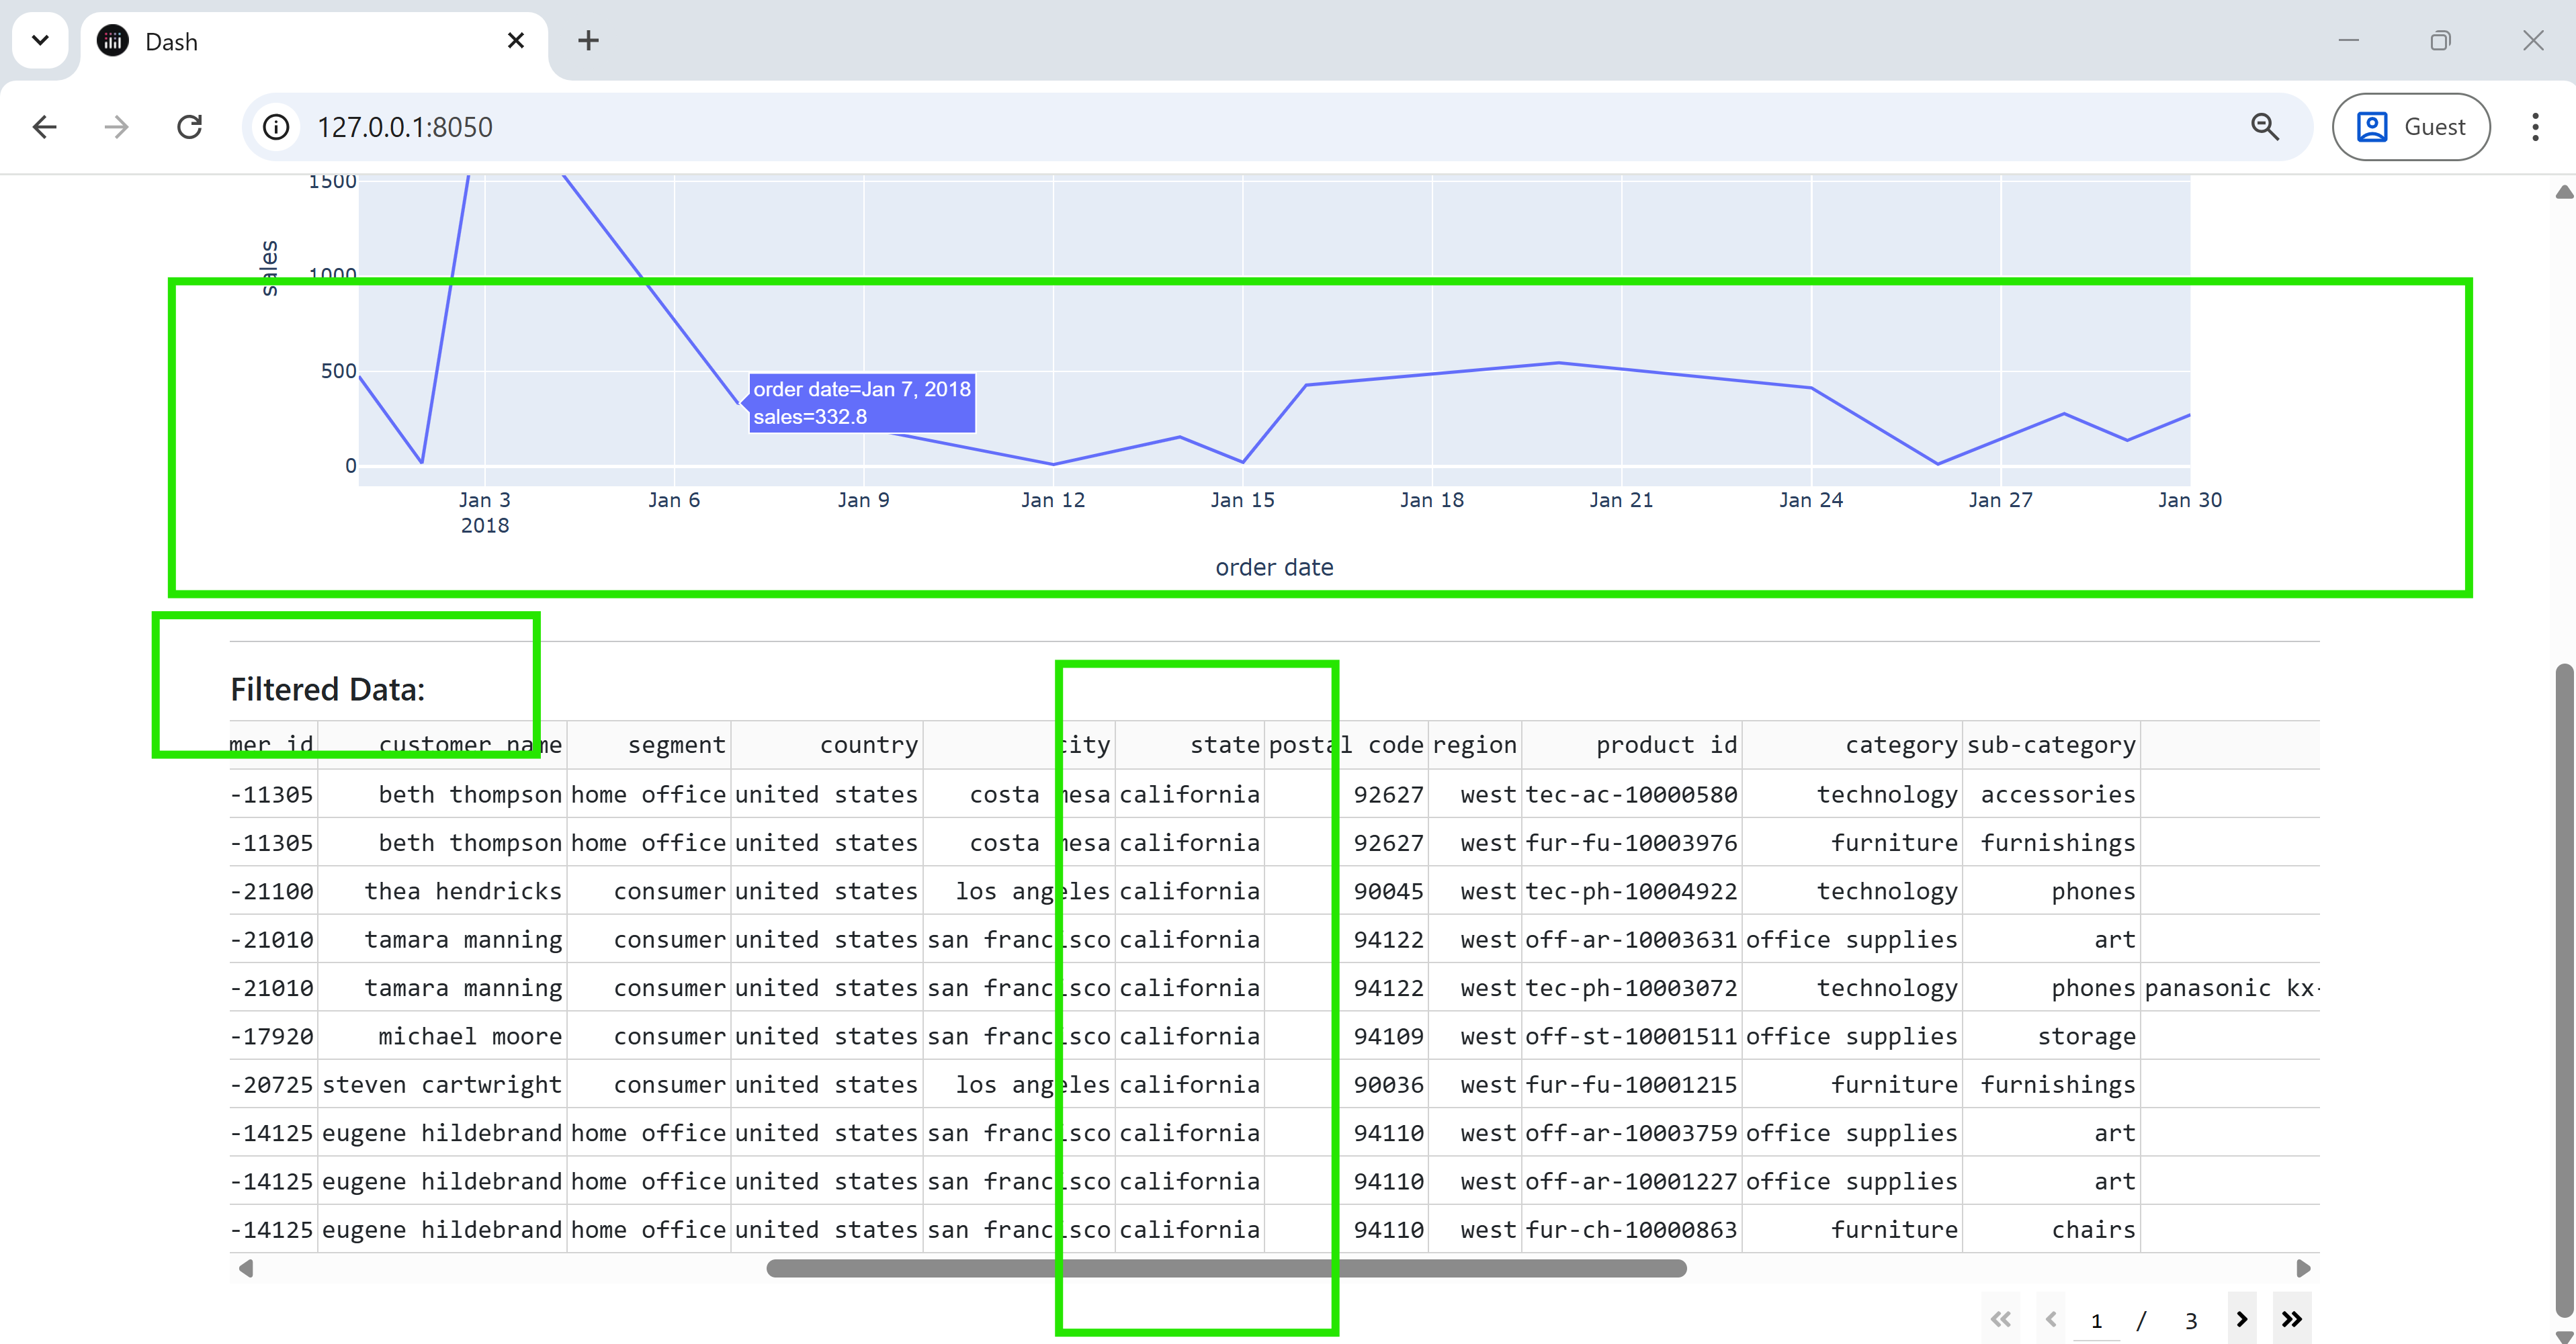Open the Chrome three-dot menu

pos(2534,127)
